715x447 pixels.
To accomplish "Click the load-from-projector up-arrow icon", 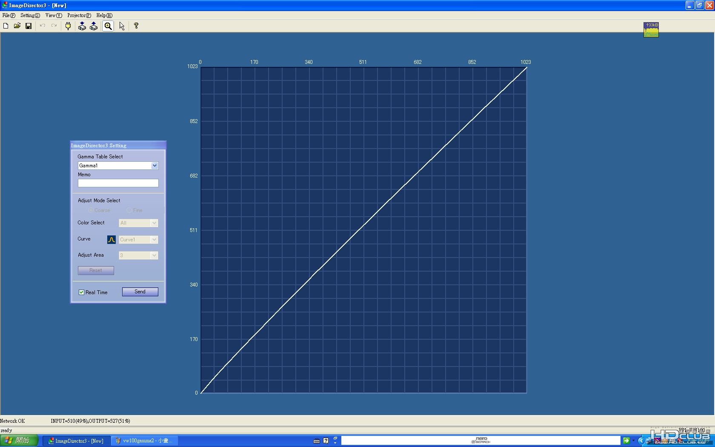I will point(94,26).
